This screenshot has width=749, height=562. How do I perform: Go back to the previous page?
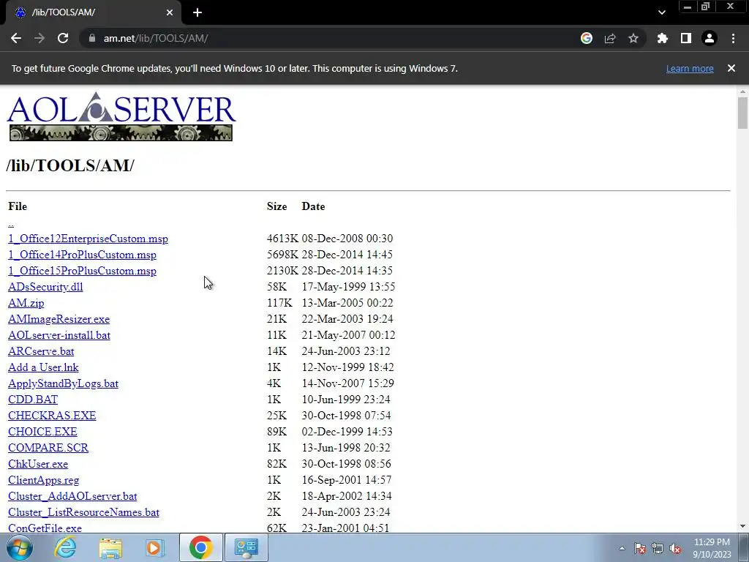pos(16,38)
